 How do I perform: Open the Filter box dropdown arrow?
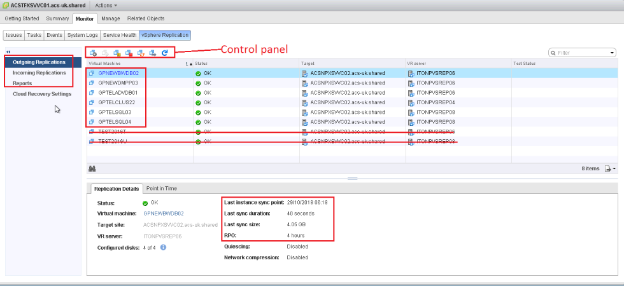pyautogui.click(x=612, y=53)
